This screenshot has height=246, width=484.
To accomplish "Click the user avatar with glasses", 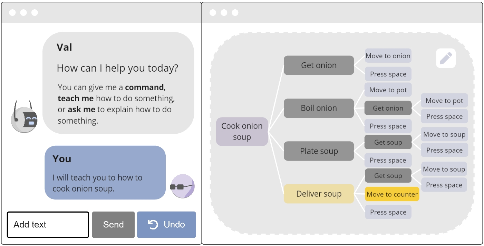I will [183, 186].
